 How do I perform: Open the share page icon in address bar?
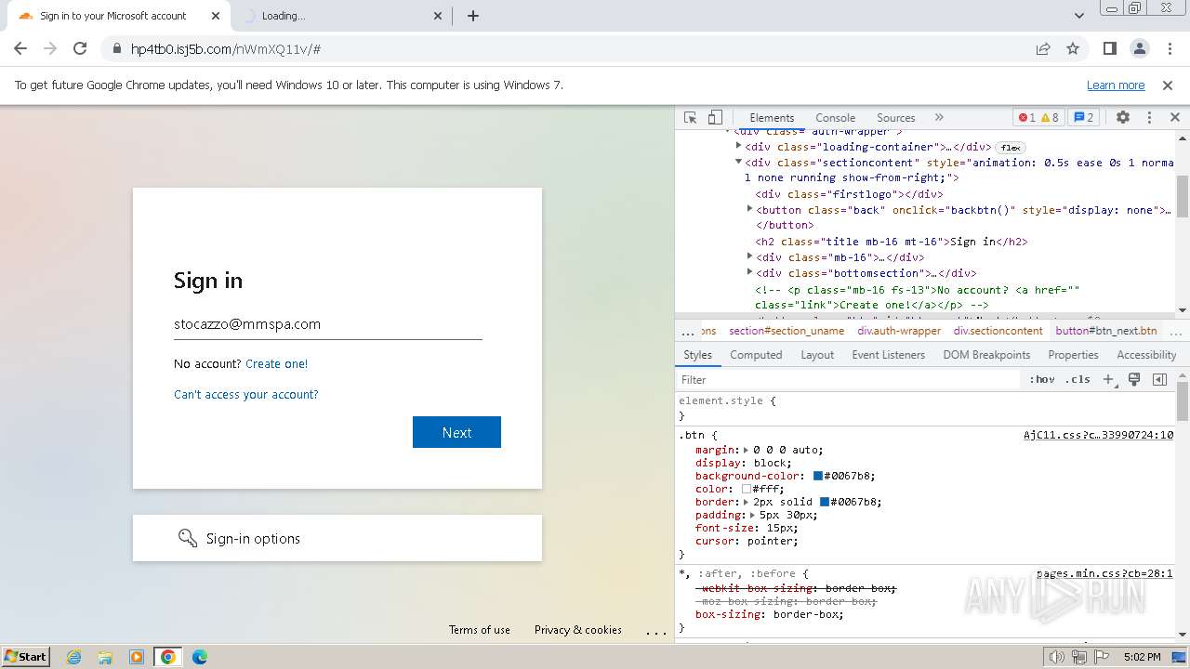click(1043, 49)
